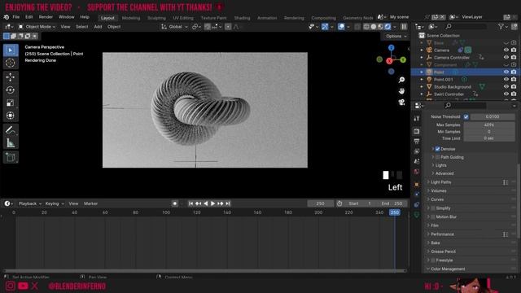The image size is (521, 293).
Task: Click the Noise Threshold value field
Action: 493,116
